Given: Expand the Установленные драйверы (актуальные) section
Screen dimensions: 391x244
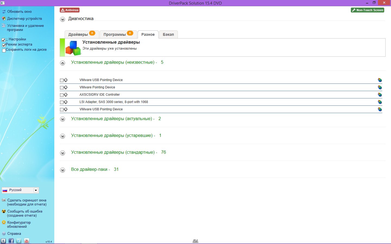Looking at the screenshot, I should [63, 119].
